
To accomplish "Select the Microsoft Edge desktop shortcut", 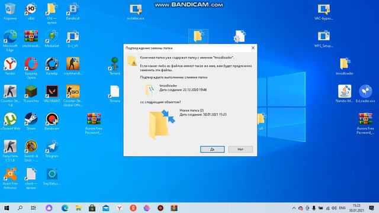I will pos(10,41).
